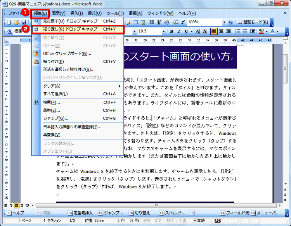
Task: Toggle justify alignment button
Action: (214, 31)
